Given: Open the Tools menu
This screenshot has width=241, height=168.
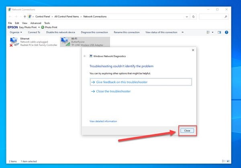Looking at the screenshot, I should 47,23.
